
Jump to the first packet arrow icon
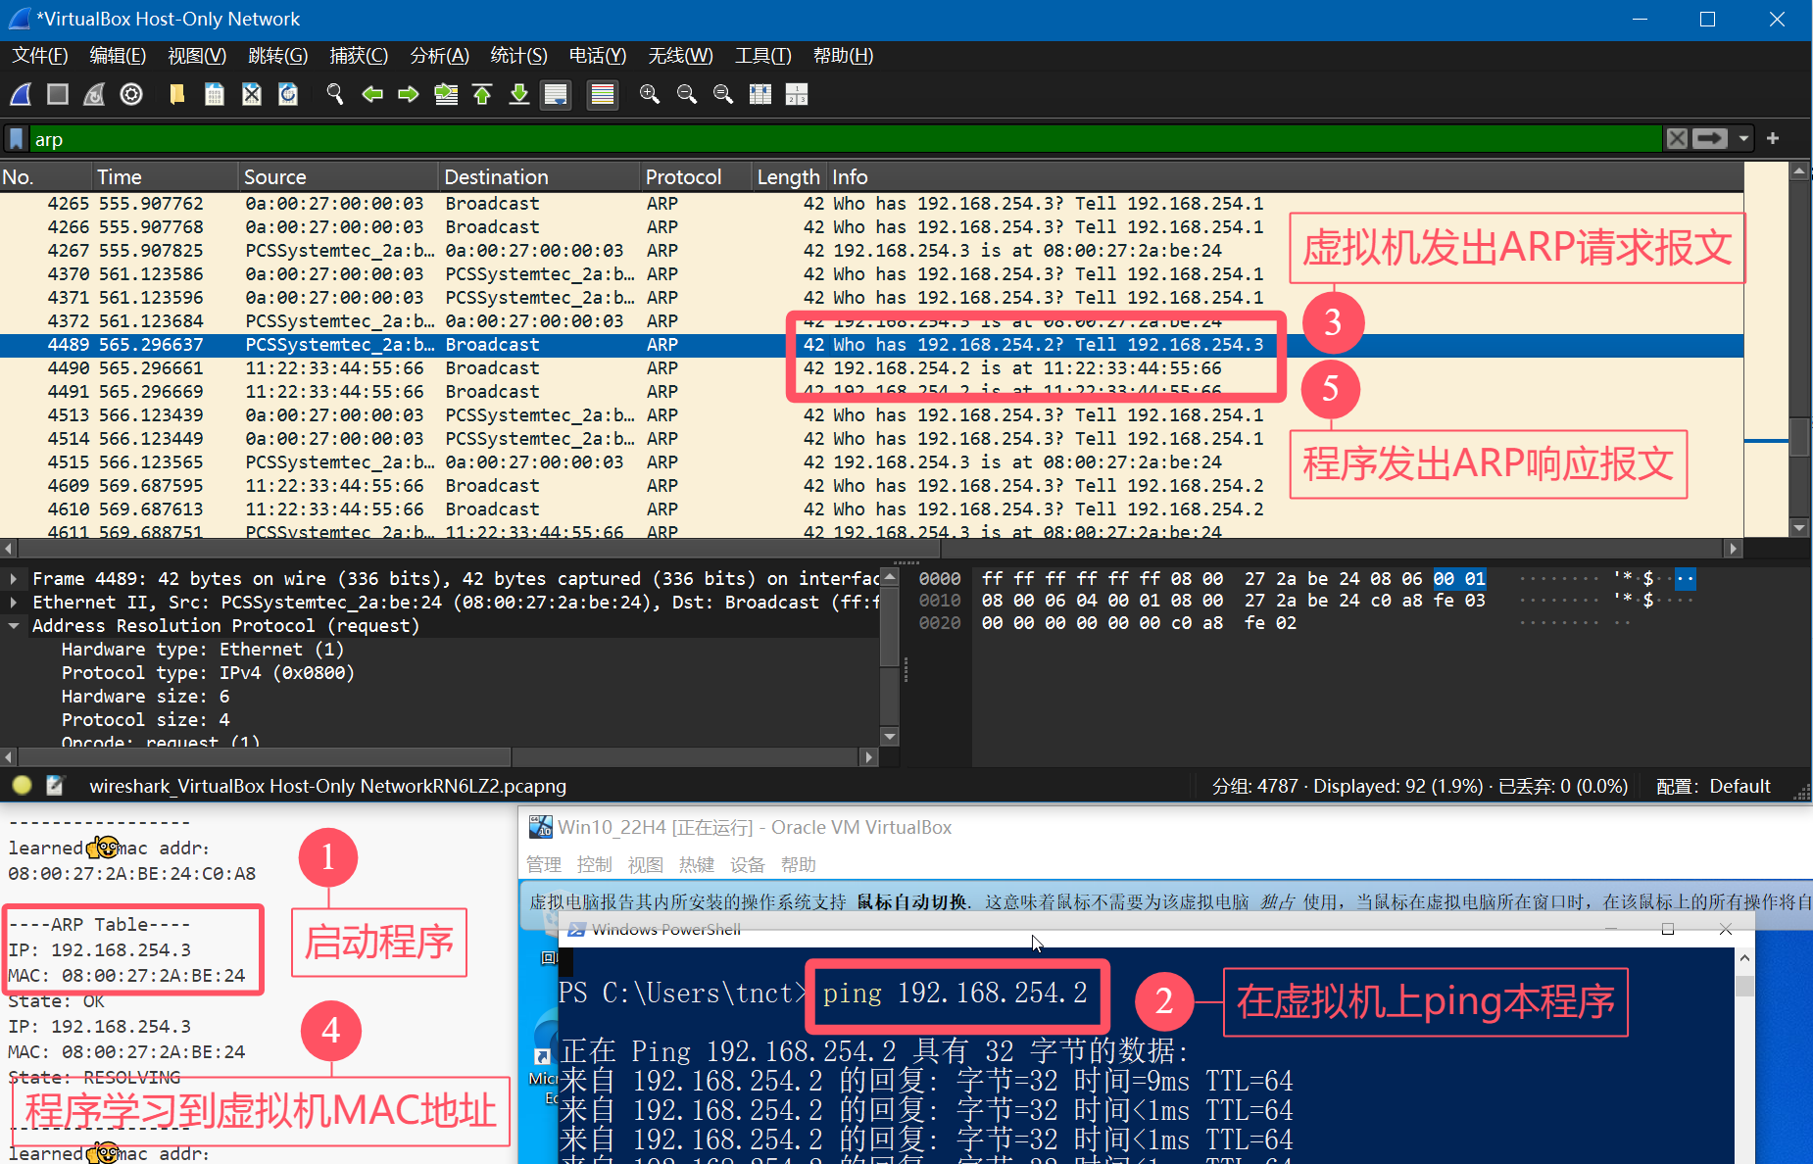(482, 94)
